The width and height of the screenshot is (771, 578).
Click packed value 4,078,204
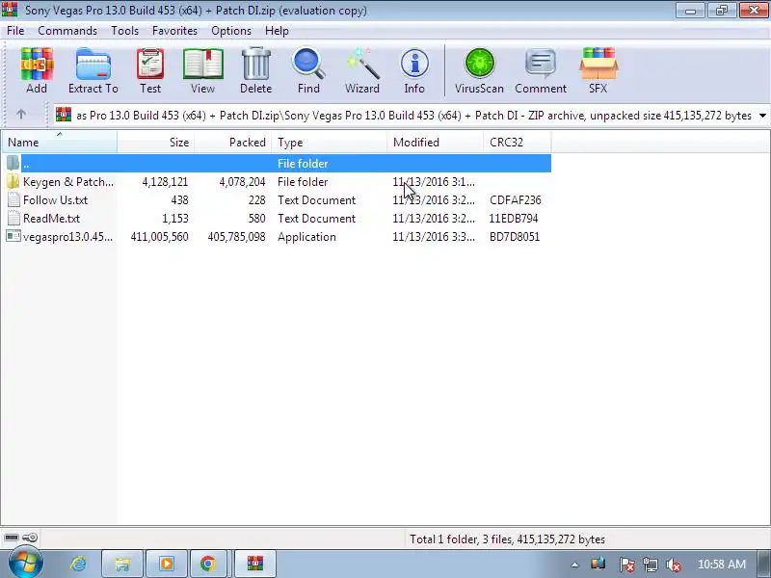(243, 182)
